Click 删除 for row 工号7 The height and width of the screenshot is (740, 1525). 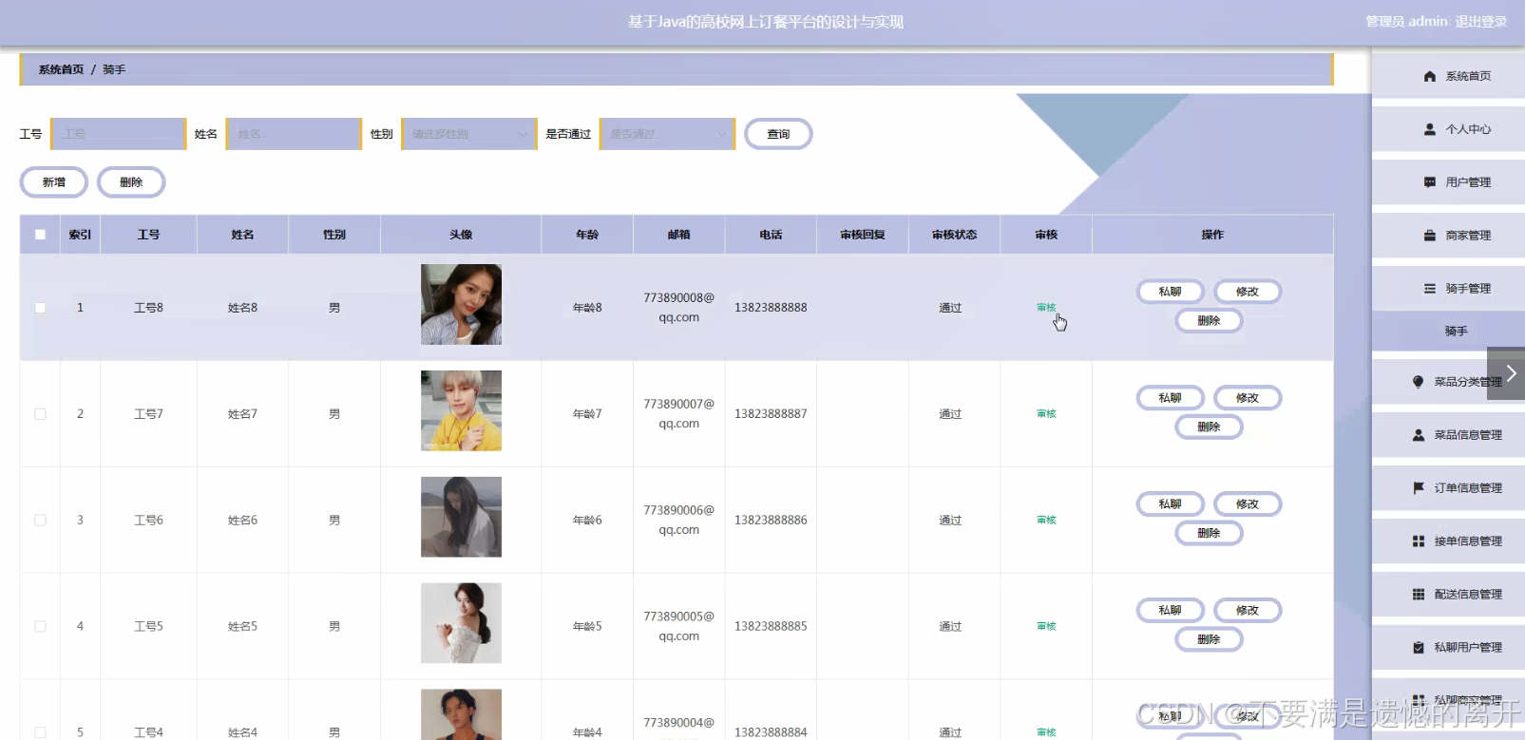point(1209,427)
